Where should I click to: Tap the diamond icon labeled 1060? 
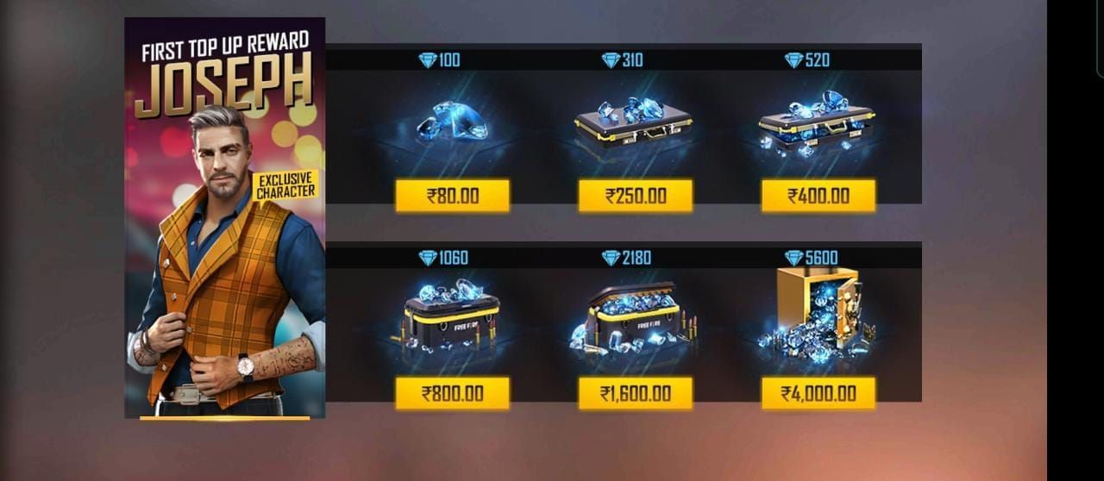[428, 258]
